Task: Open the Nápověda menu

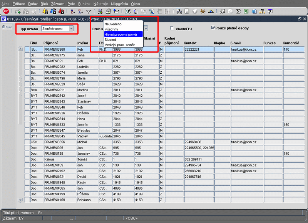Action: (x=119, y=4)
